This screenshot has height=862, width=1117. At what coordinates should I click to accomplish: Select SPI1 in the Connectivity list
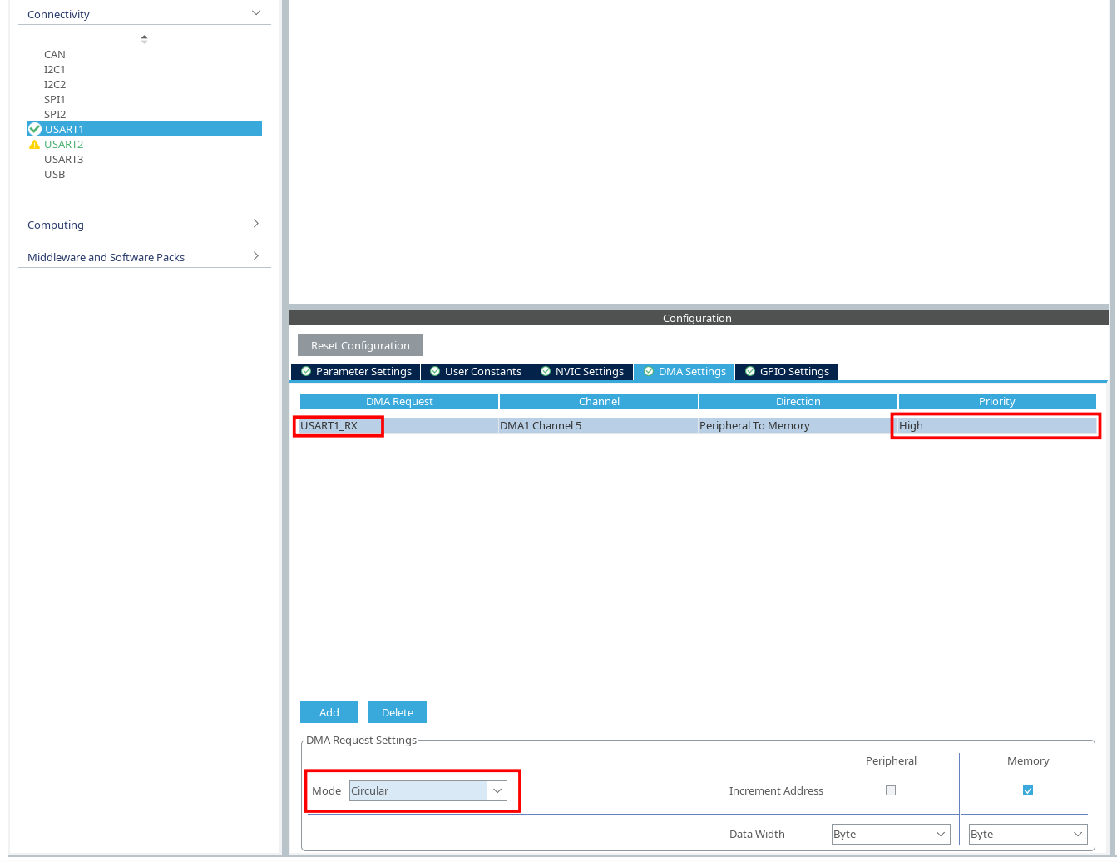pyautogui.click(x=55, y=99)
